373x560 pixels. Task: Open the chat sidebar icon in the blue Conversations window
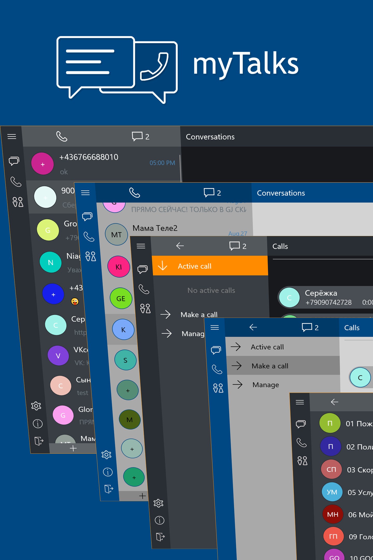click(87, 216)
